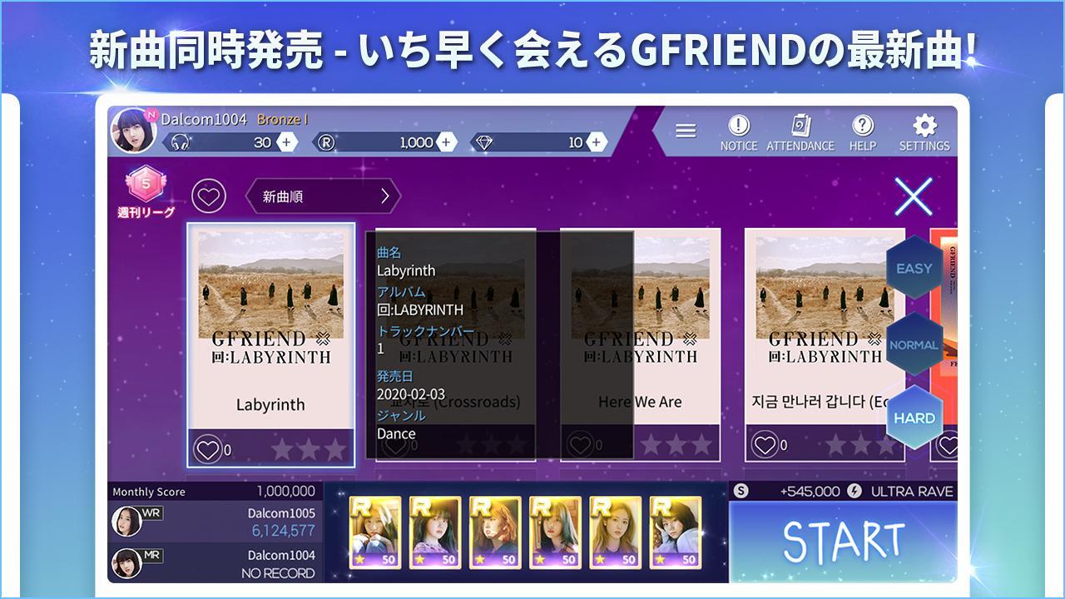The image size is (1065, 599).
Task: View MR record row NO RECORD
Action: pos(214,563)
